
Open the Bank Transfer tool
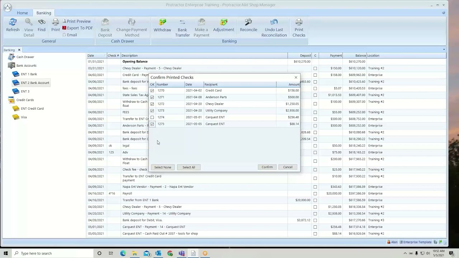point(182,28)
